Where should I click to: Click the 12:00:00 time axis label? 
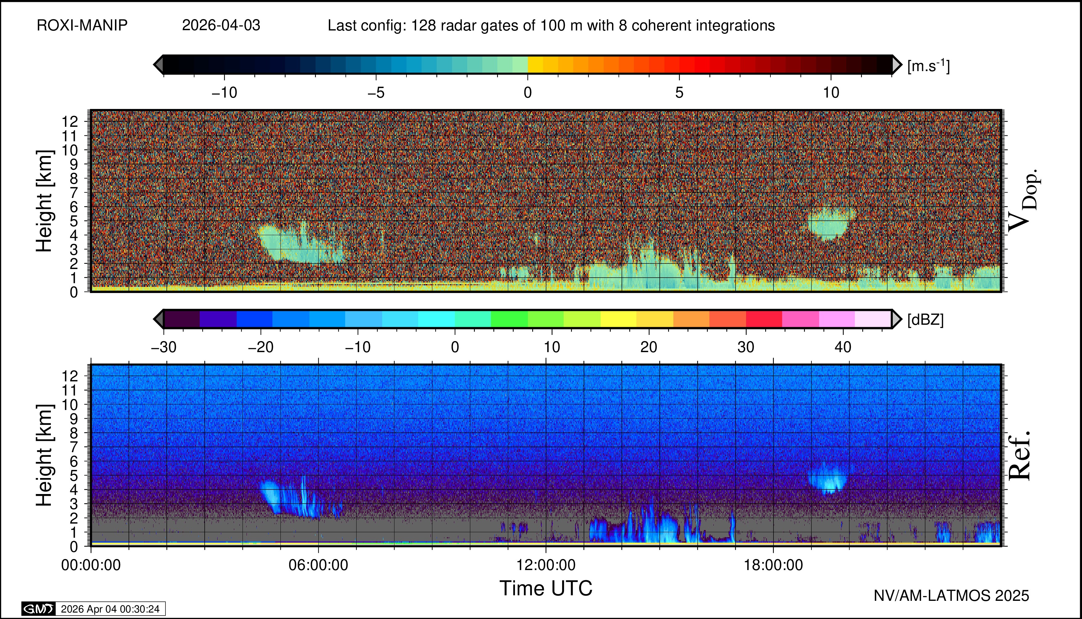pyautogui.click(x=546, y=565)
